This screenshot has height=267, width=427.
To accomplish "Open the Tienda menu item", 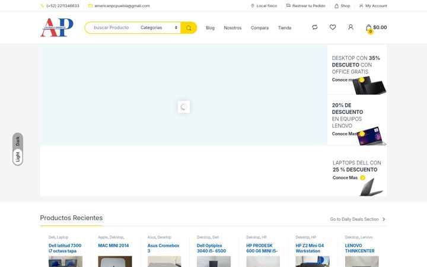I will tap(285, 28).
